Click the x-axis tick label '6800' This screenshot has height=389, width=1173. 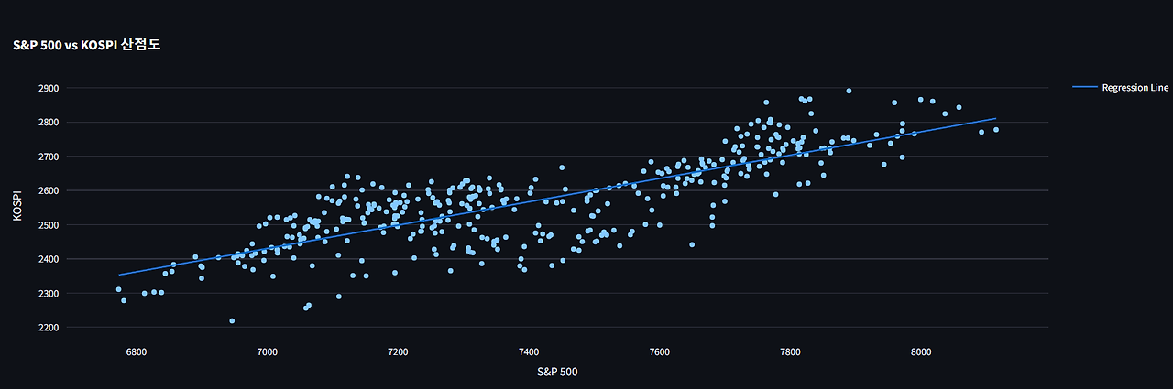[137, 351]
